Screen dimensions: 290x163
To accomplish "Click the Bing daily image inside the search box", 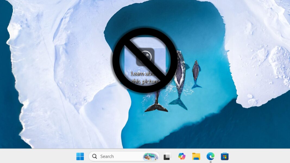I will (150, 156).
